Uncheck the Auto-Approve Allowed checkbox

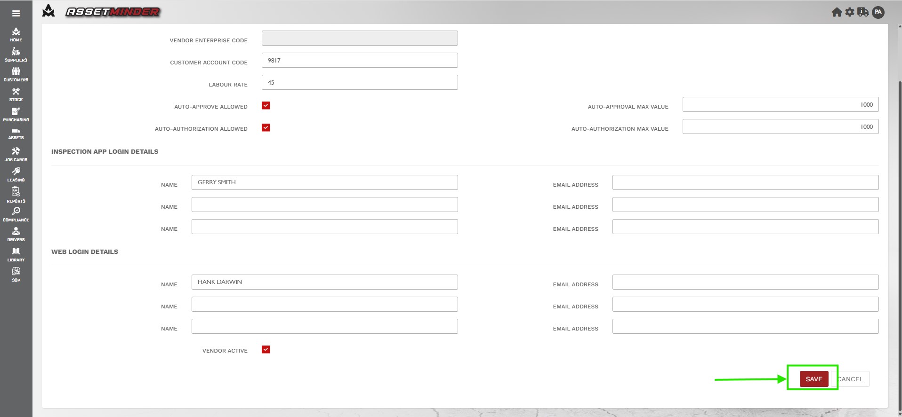tap(266, 106)
